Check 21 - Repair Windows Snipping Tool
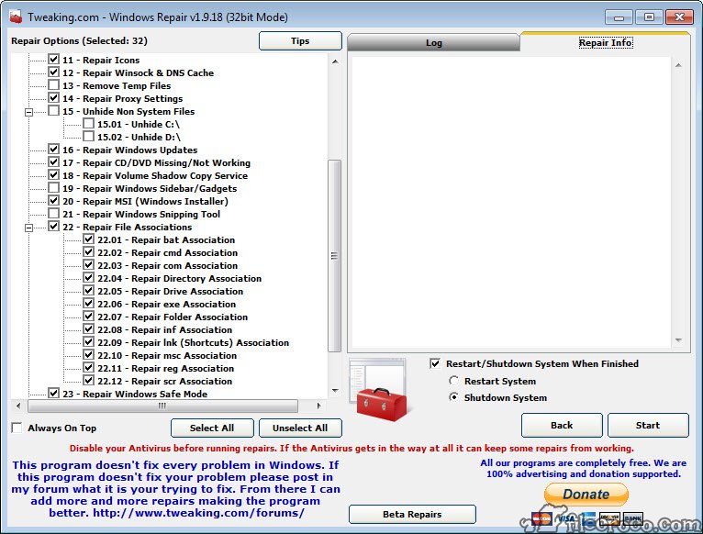The width and height of the screenshot is (703, 534). [x=54, y=214]
